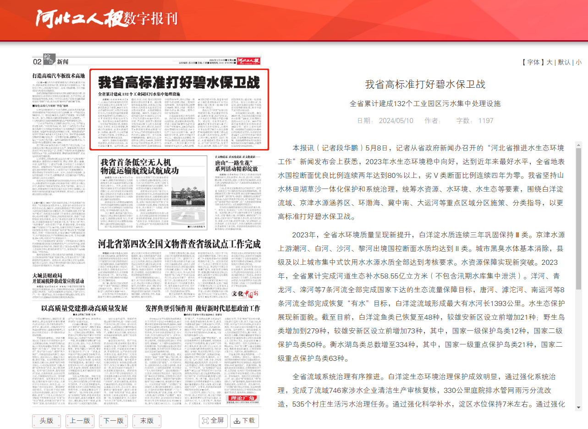
Task: Set font size to 默认
Action: coord(564,62)
